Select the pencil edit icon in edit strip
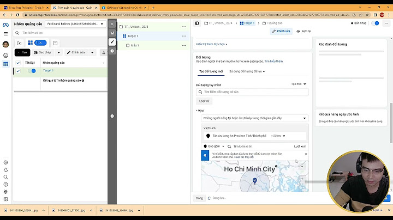Image resolution: width=393 pixels, height=220 pixels. tap(112, 42)
